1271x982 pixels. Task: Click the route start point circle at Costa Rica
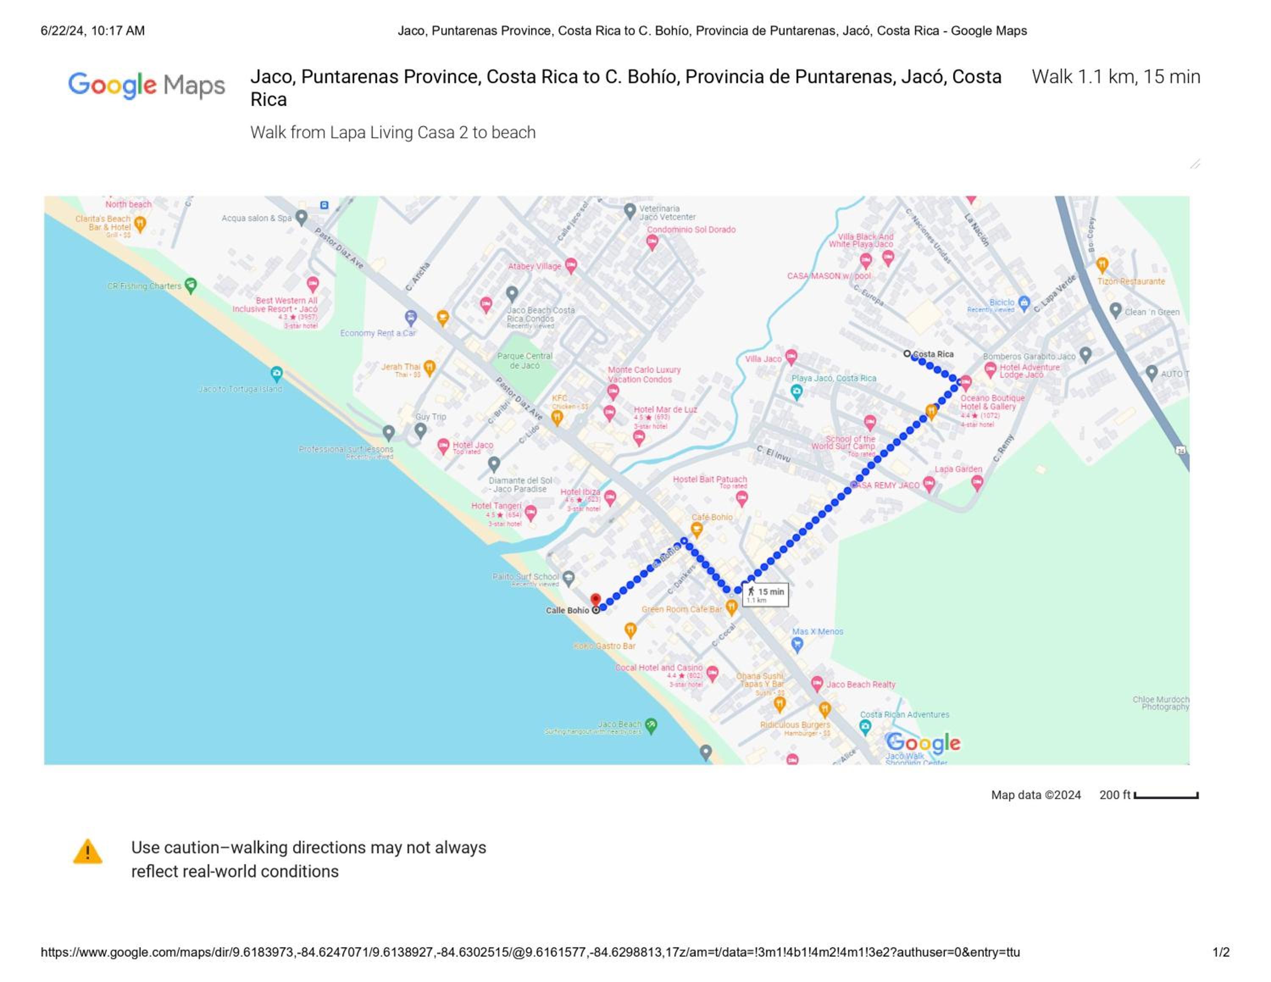click(x=907, y=353)
